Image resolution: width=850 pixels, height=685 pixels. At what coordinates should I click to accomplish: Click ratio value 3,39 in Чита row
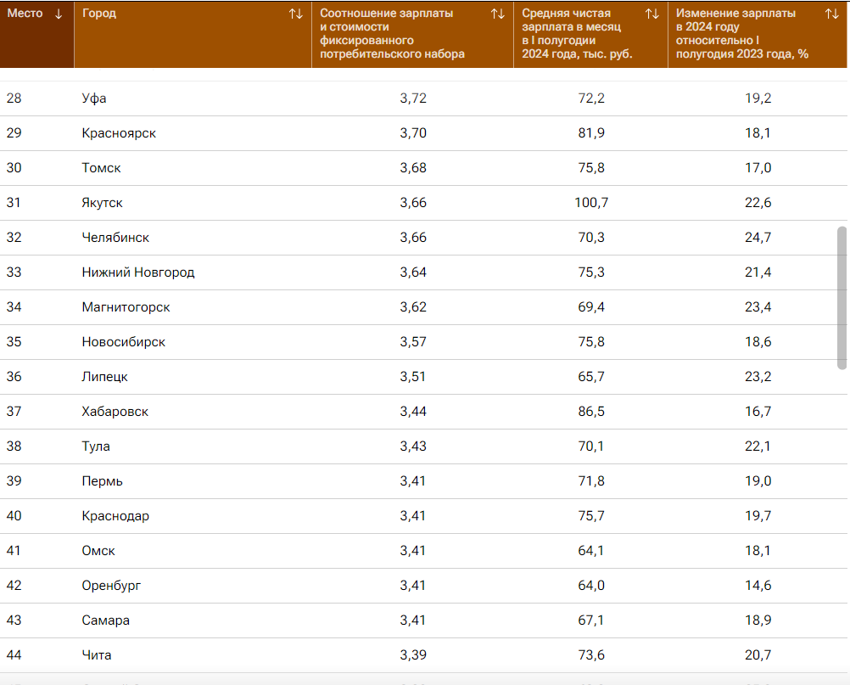click(x=413, y=654)
